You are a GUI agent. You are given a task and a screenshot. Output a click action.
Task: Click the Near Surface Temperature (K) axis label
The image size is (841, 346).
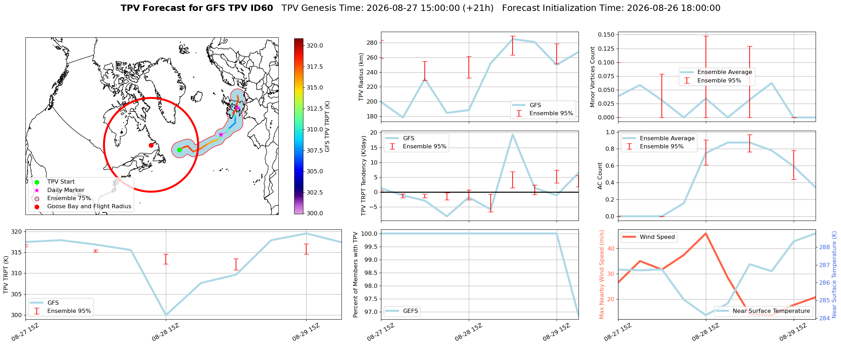point(834,275)
